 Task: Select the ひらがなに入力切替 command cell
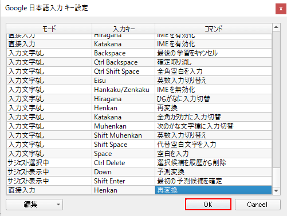(213, 99)
